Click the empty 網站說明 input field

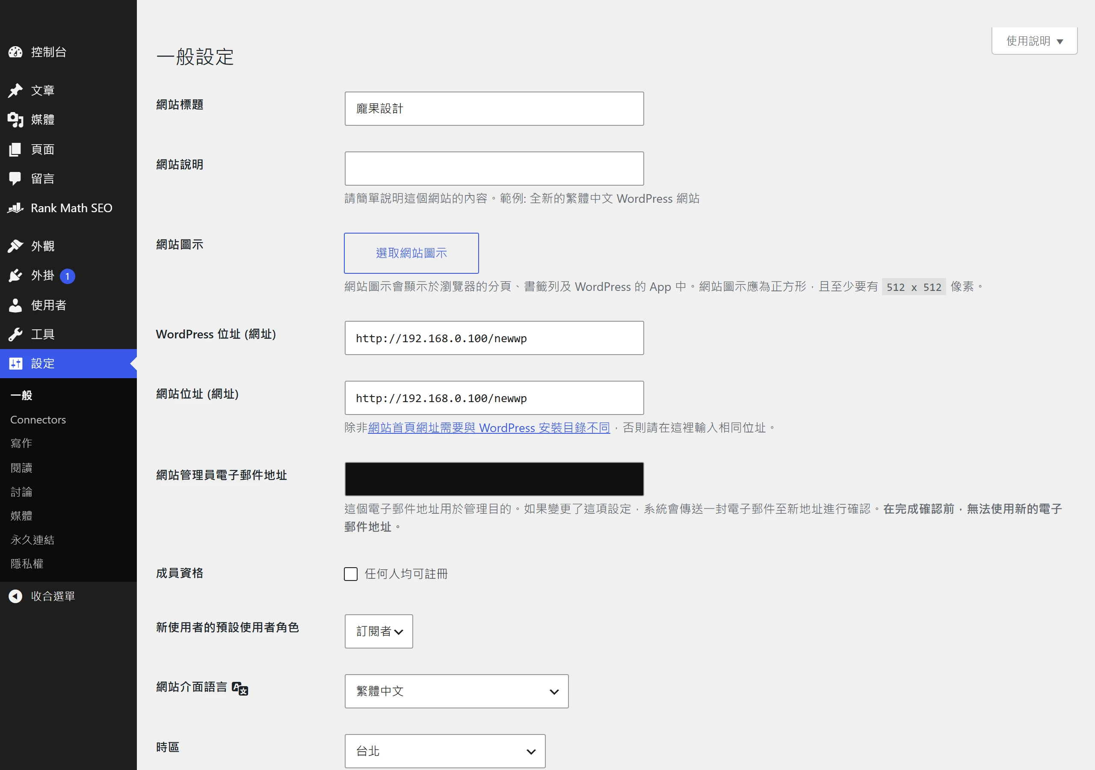(494, 169)
